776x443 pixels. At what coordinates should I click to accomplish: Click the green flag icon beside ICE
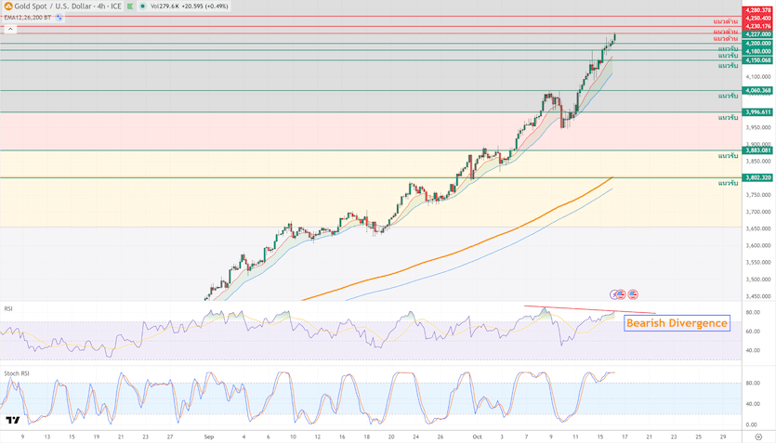(130, 6)
